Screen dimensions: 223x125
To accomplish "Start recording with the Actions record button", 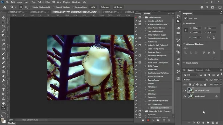I will coord(148,120).
